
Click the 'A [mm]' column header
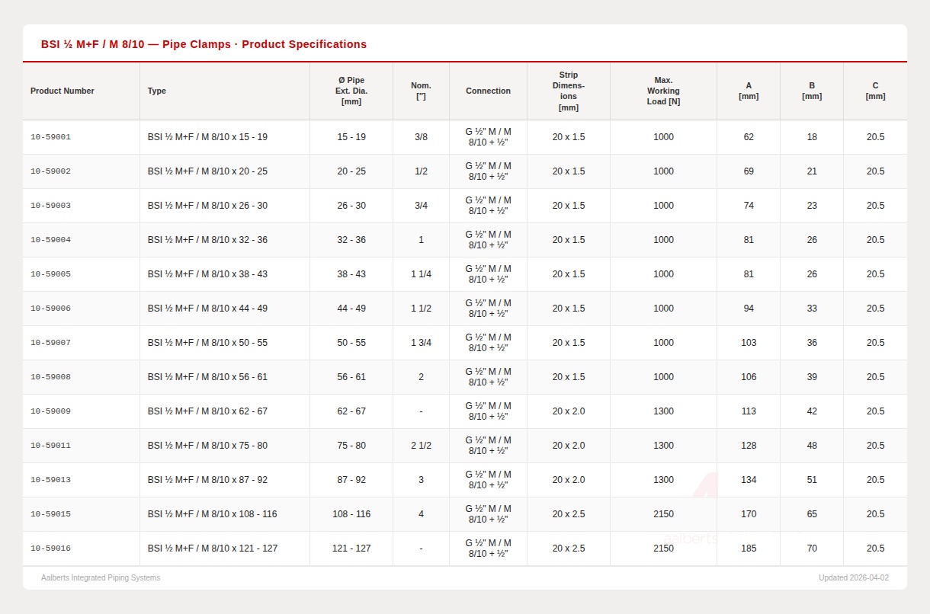(749, 91)
